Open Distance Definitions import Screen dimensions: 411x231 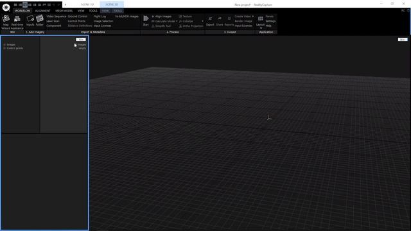(80, 26)
